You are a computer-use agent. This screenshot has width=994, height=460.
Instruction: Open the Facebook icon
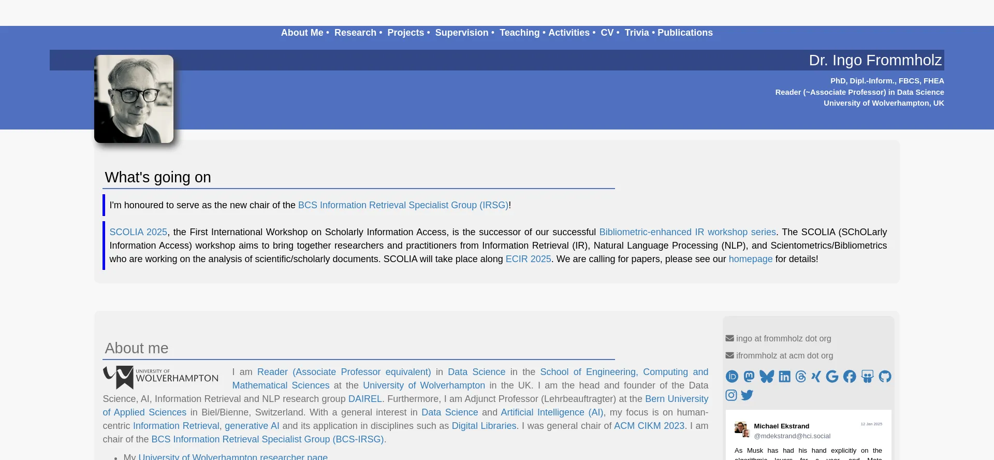point(850,377)
